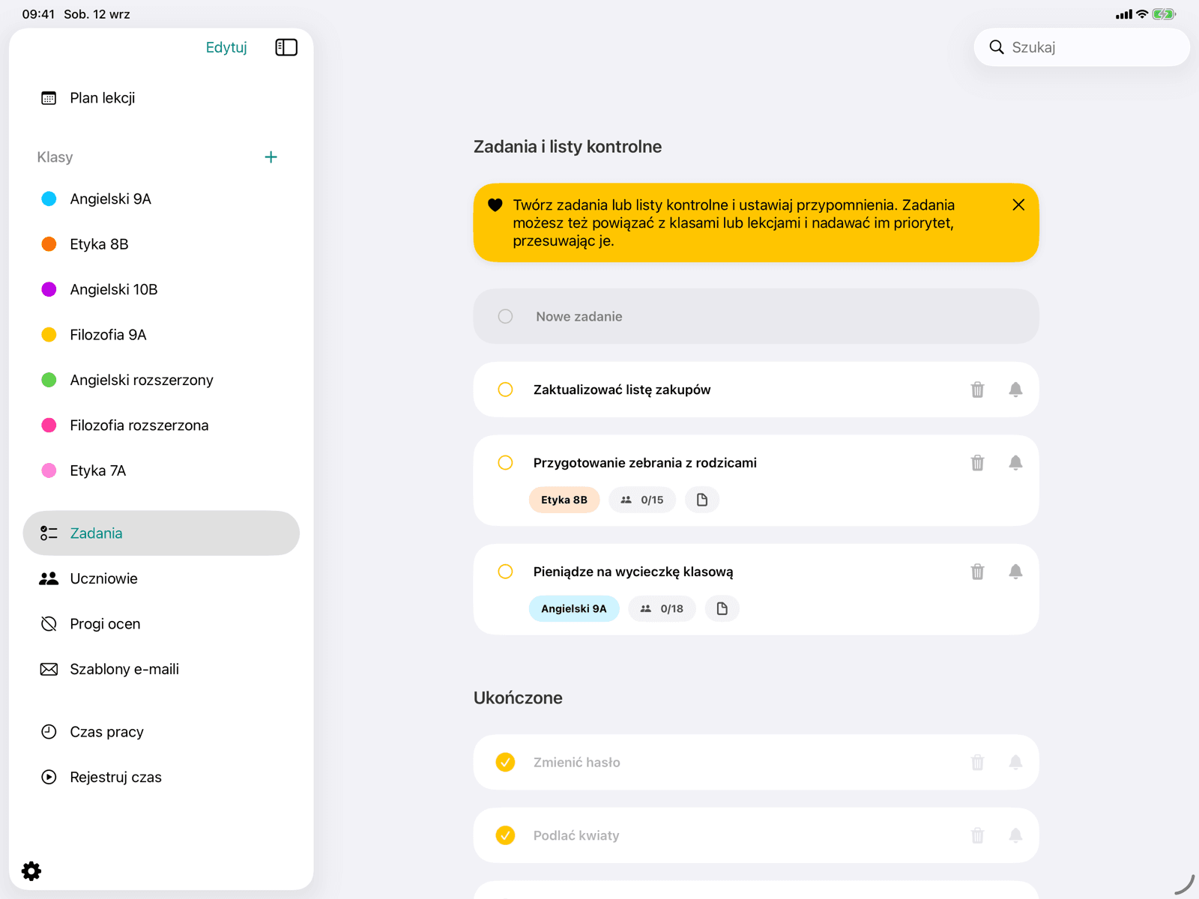The height and width of the screenshot is (899, 1199).
Task: Click the blue dot of Angielski 9A
Action: [49, 199]
